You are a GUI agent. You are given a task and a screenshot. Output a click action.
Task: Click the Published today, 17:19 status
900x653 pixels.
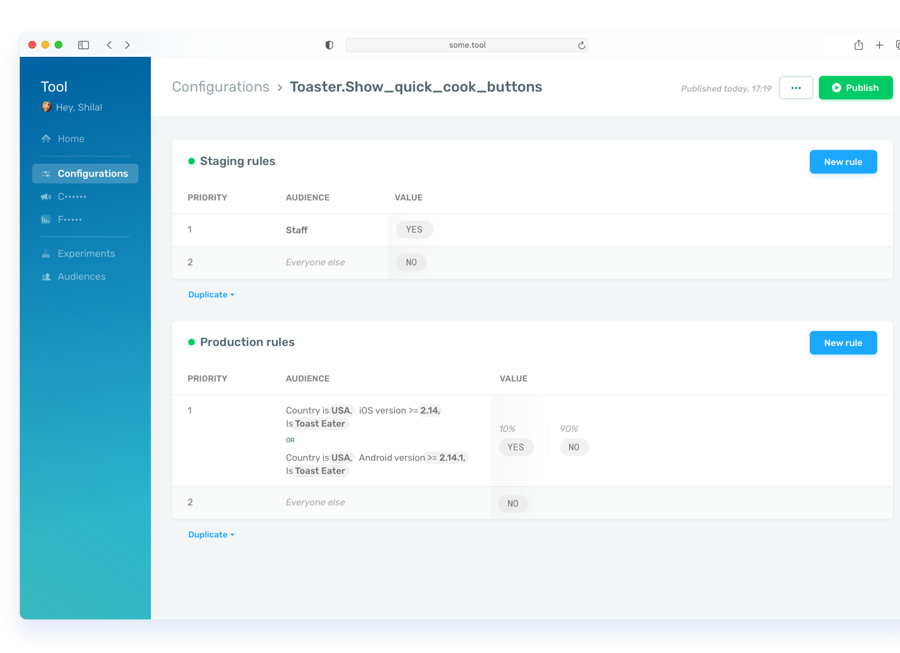(x=726, y=88)
